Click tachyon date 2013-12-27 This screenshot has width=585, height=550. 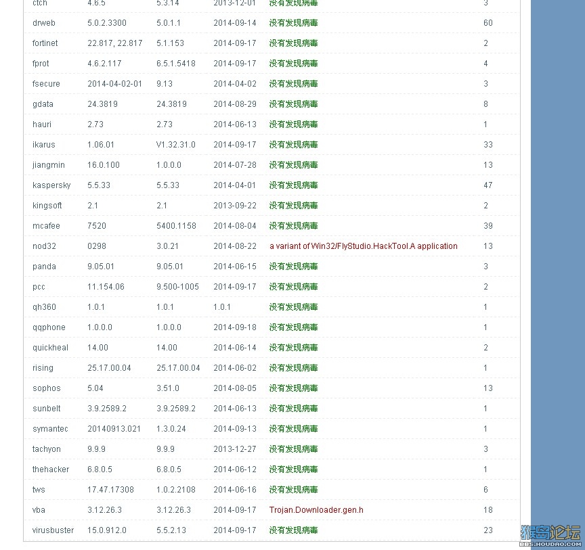(x=235, y=449)
